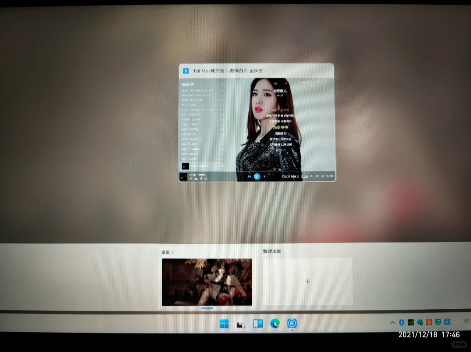The height and width of the screenshot is (352, 471).
Task: Open the share option in the player bar
Action: pyautogui.click(x=201, y=178)
